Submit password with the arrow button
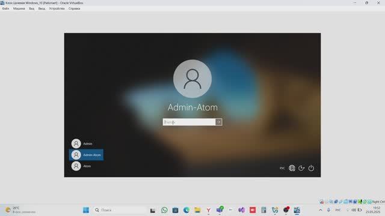The width and height of the screenshot is (385, 216). (x=219, y=122)
